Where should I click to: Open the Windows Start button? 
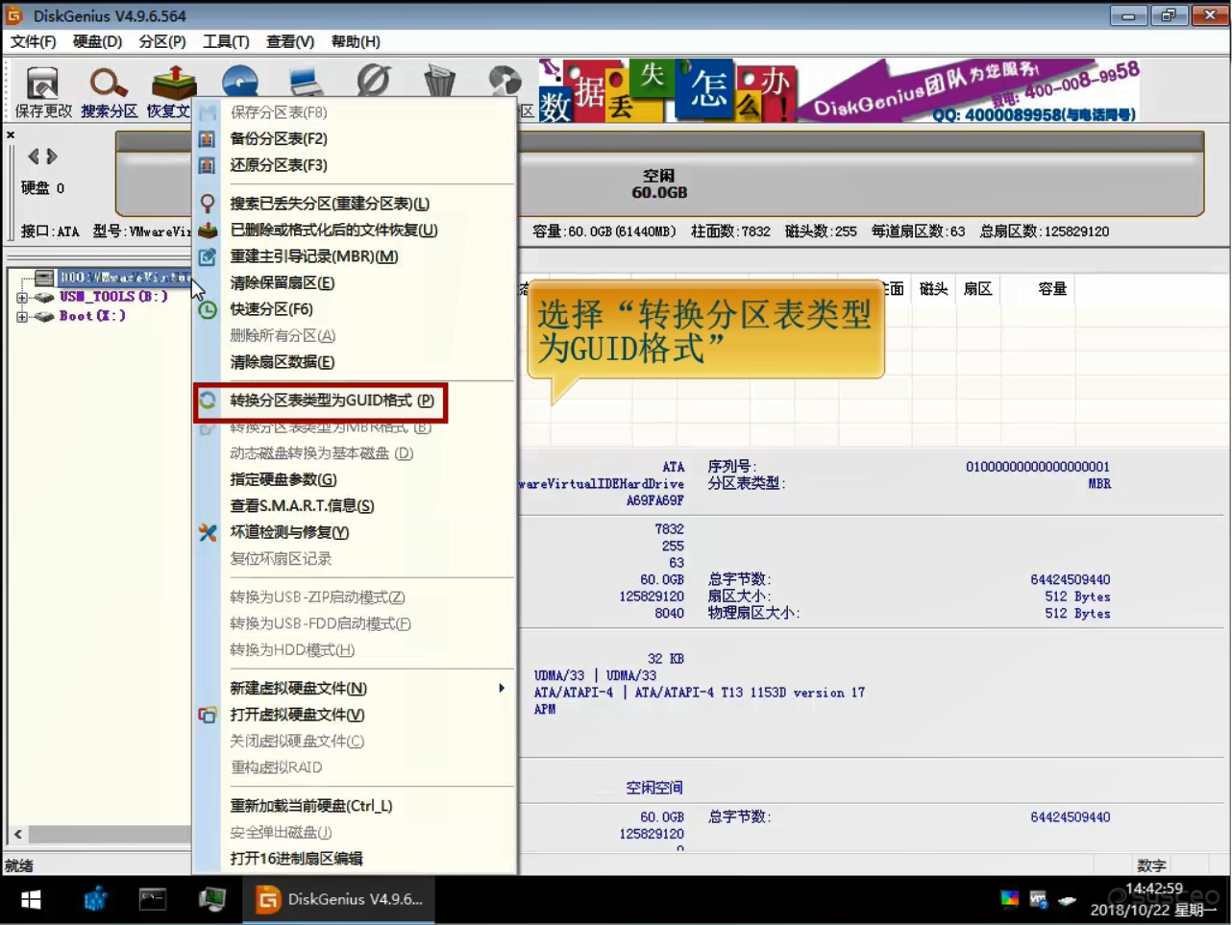tap(31, 900)
